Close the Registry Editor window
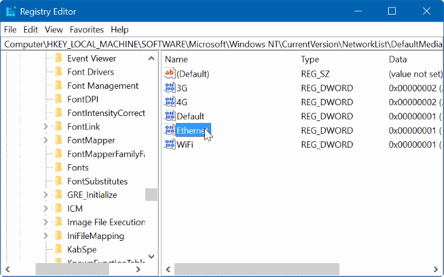Image resolution: width=444 pixels, height=277 pixels. pyautogui.click(x=426, y=11)
